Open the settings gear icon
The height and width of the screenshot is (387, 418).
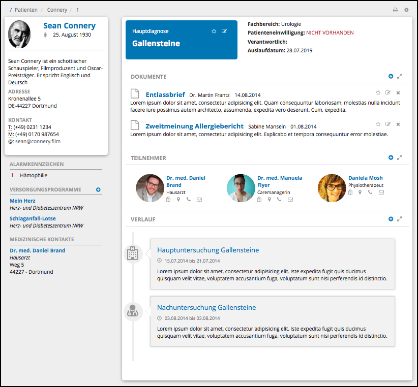406,10
